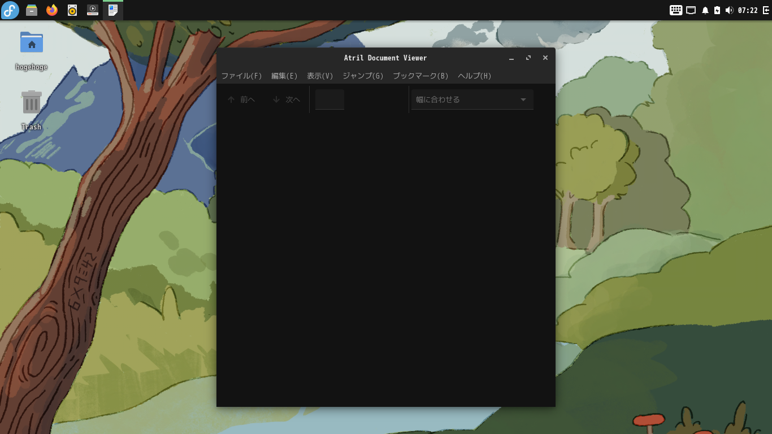Click the 次へ next page button

coord(287,99)
